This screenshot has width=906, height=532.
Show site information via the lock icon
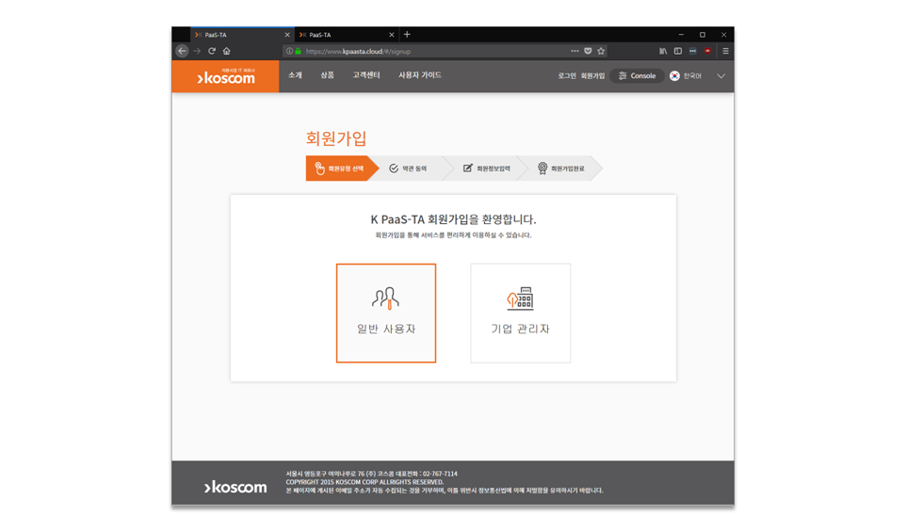299,51
